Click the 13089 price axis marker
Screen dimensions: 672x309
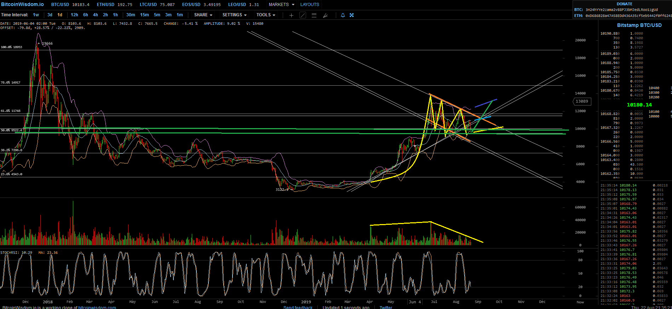[x=581, y=102]
